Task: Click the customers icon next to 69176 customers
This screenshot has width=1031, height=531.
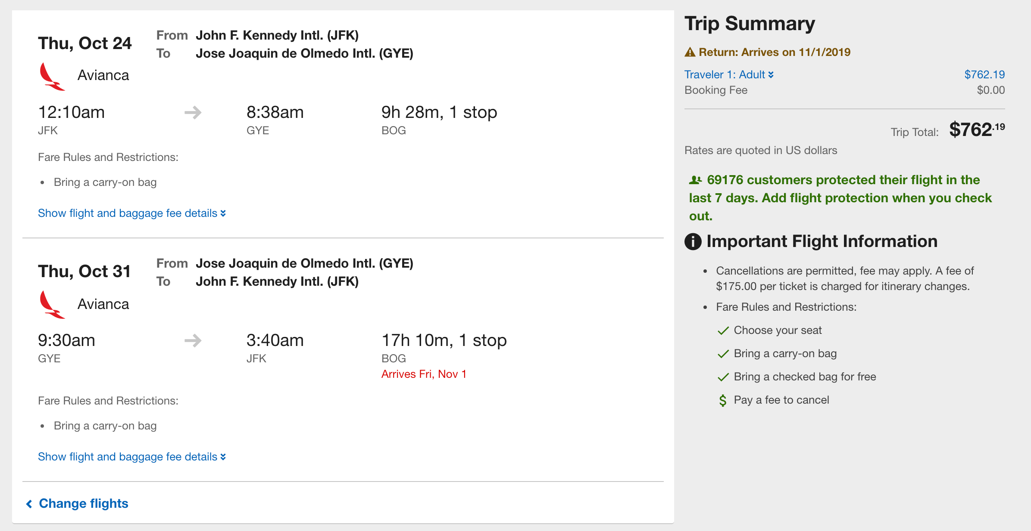Action: [695, 180]
